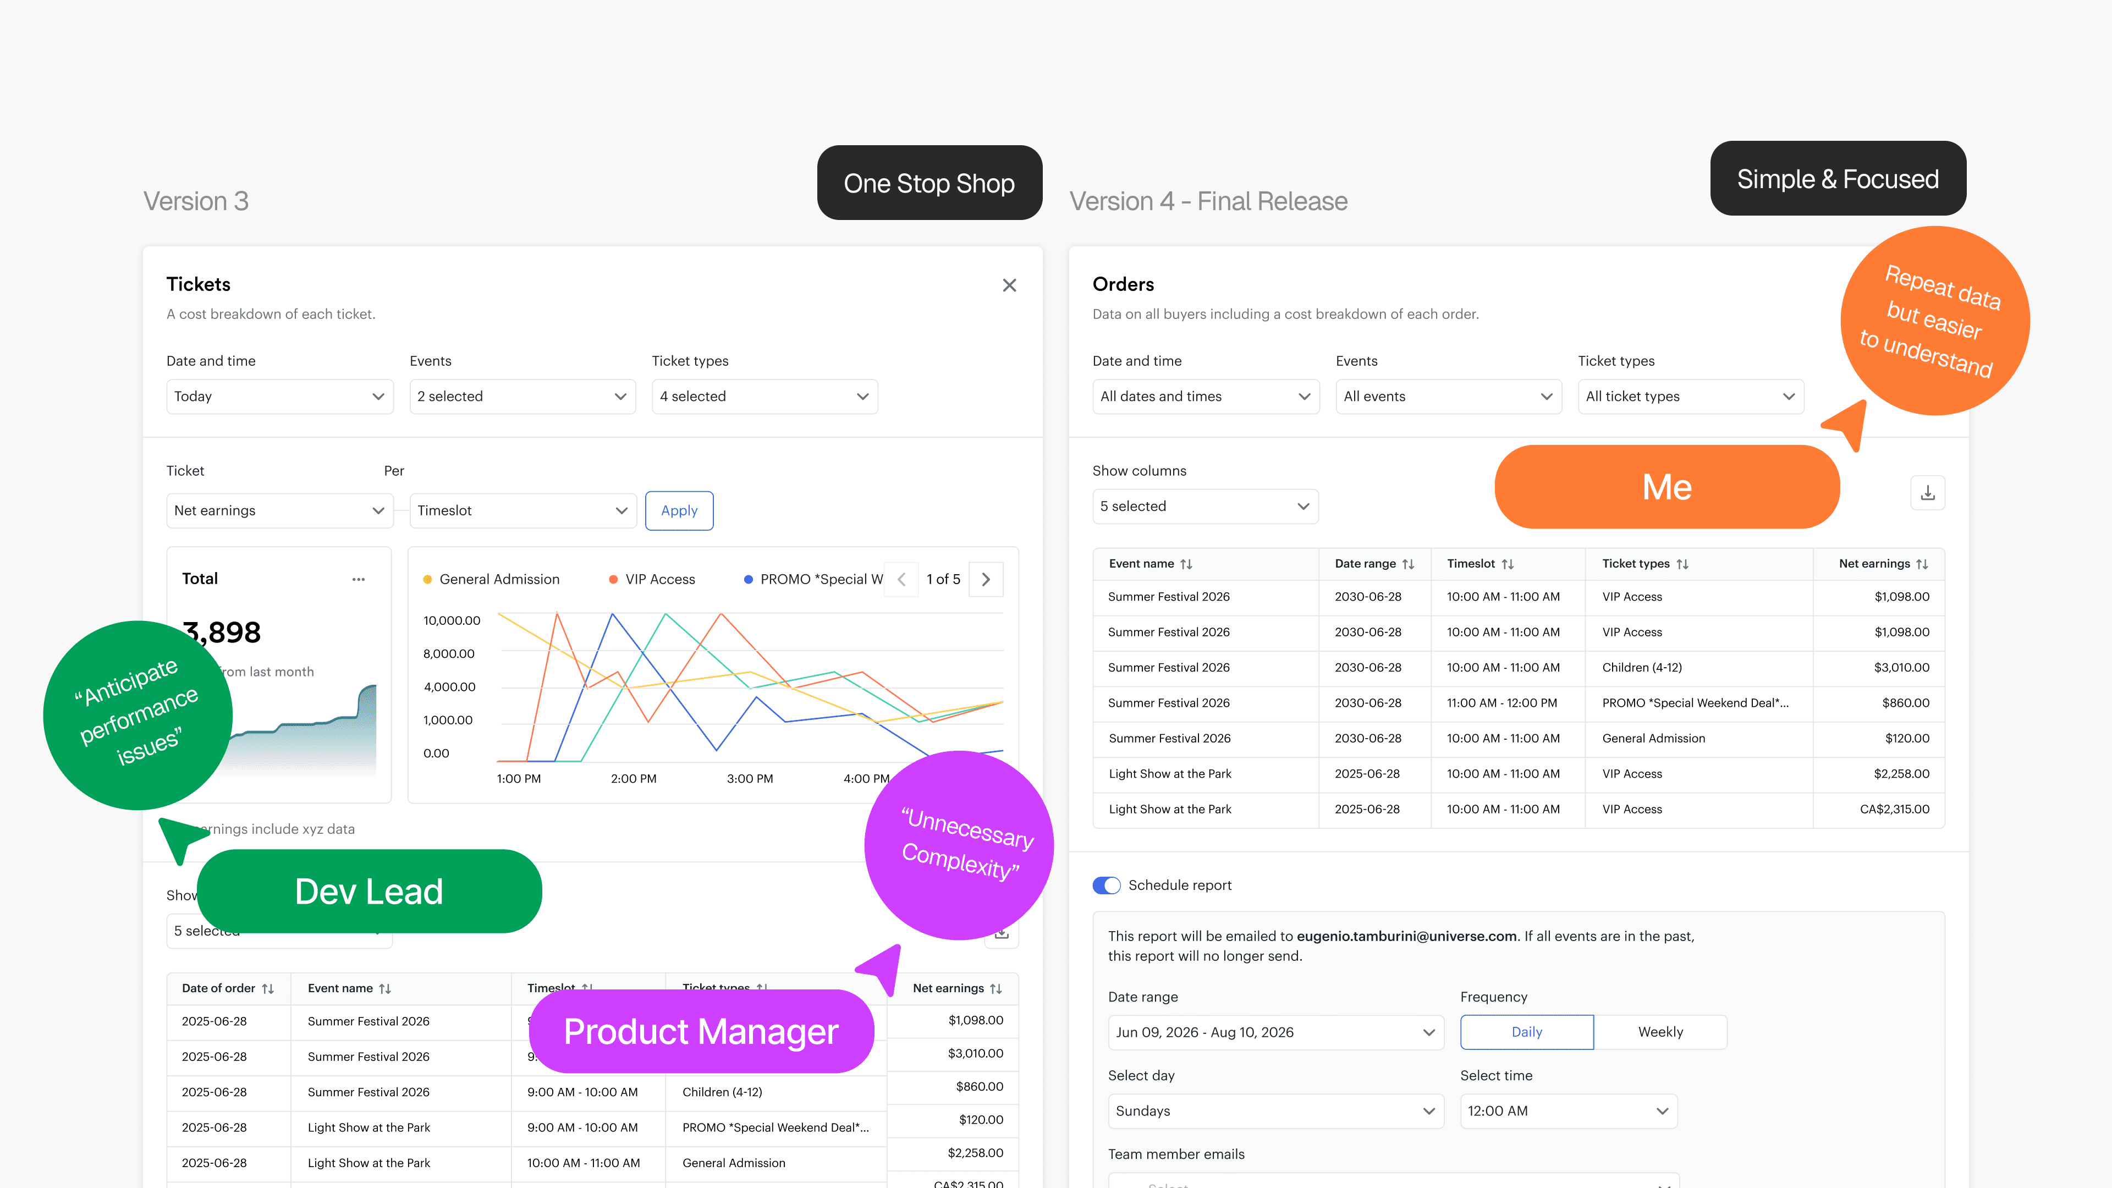Open the All dates and times dropdown
Screen dimensions: 2112x1188
pyautogui.click(x=1206, y=397)
